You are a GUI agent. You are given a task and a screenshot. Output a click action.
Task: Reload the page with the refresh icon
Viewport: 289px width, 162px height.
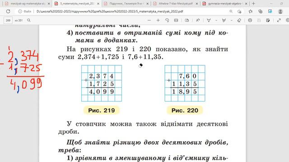8,11
